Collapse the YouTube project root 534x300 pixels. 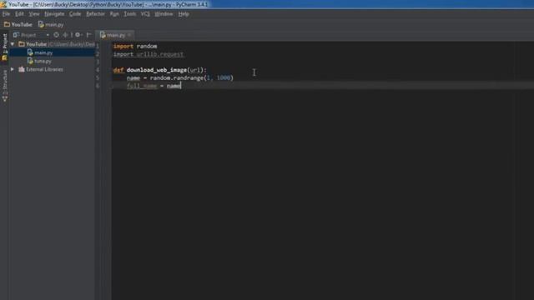point(13,44)
